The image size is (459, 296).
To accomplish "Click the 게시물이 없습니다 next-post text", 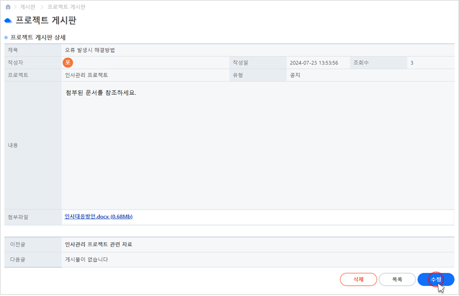I will pos(86,259).
